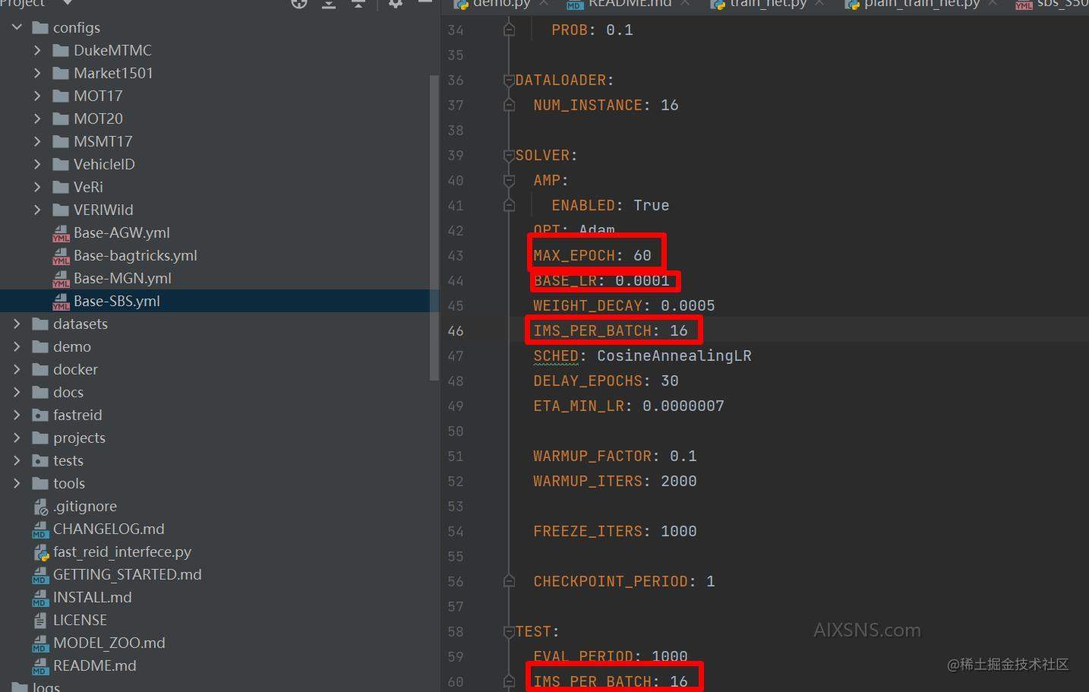Image resolution: width=1089 pixels, height=692 pixels.
Task: Place cursor on the MAX_EPOCH value 60
Action: 642,256
